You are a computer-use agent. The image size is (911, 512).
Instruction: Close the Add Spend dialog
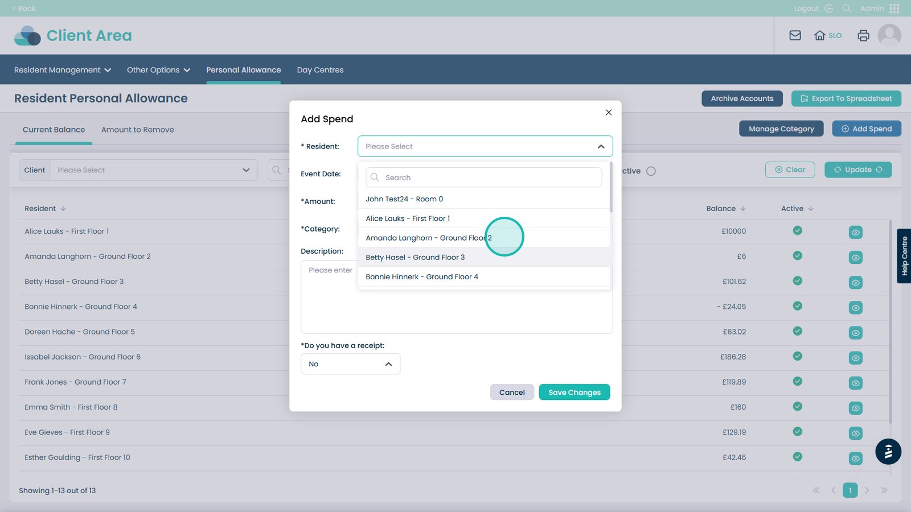[609, 112]
